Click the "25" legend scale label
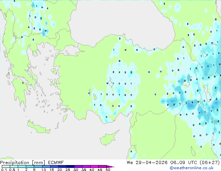 (68, 170)
